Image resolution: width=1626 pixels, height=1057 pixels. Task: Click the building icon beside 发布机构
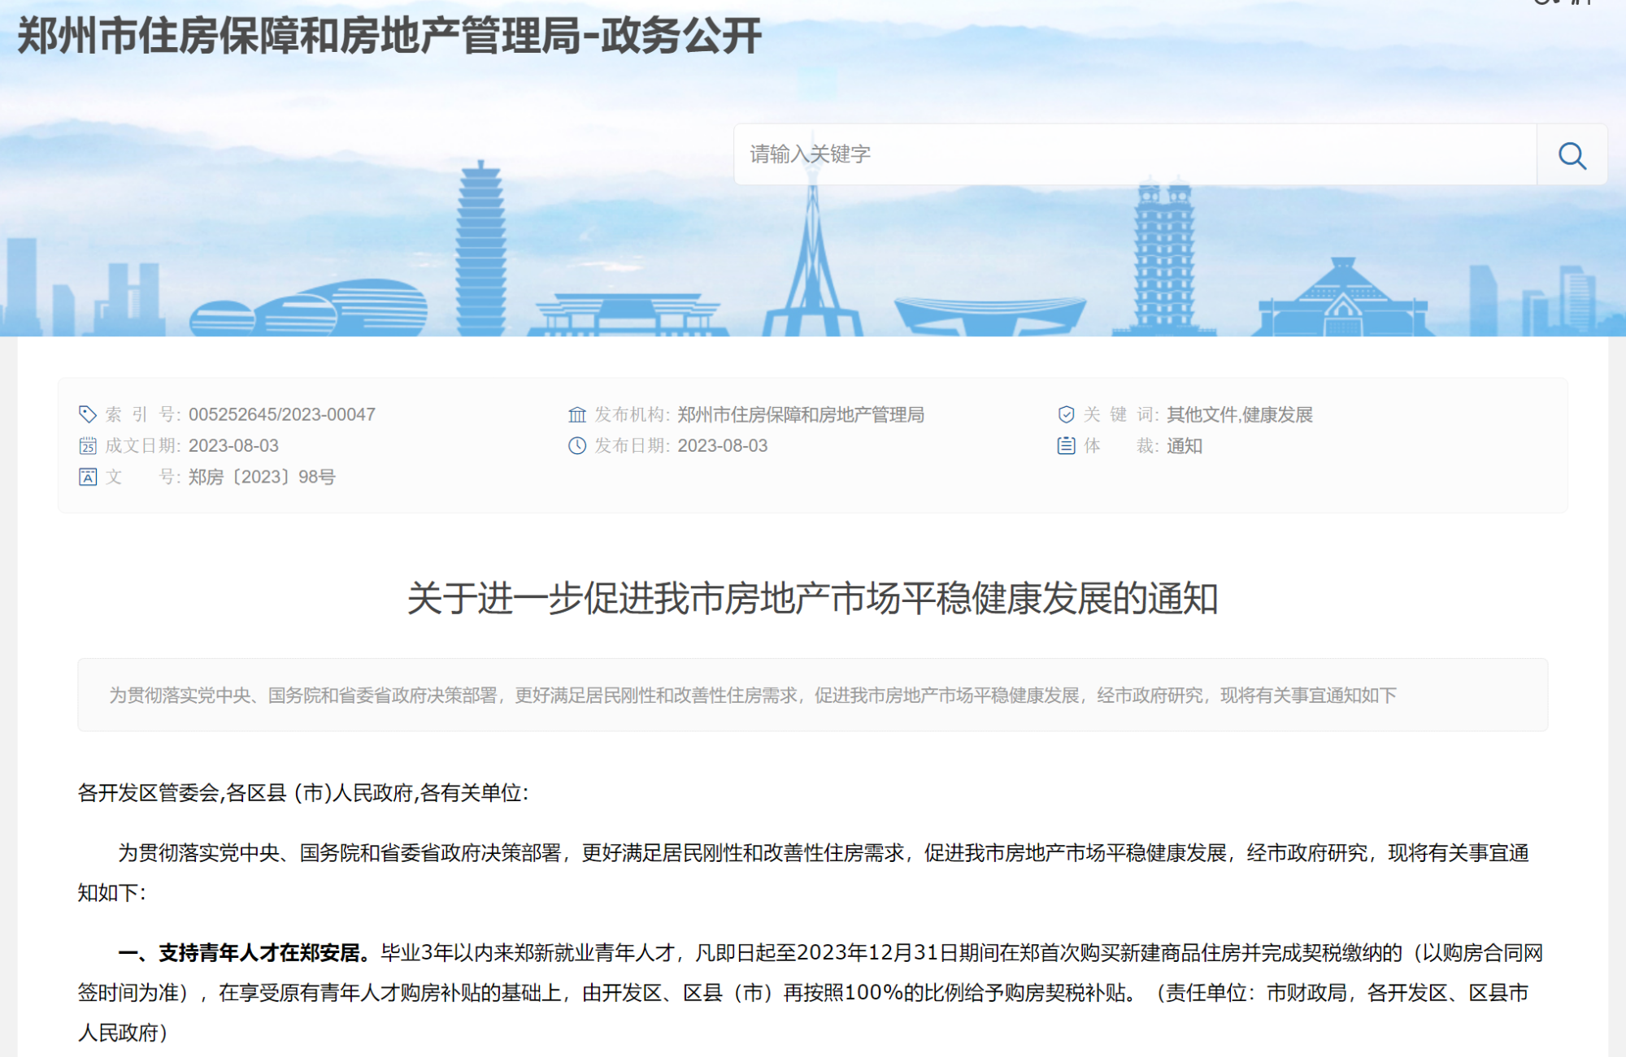[x=576, y=414]
